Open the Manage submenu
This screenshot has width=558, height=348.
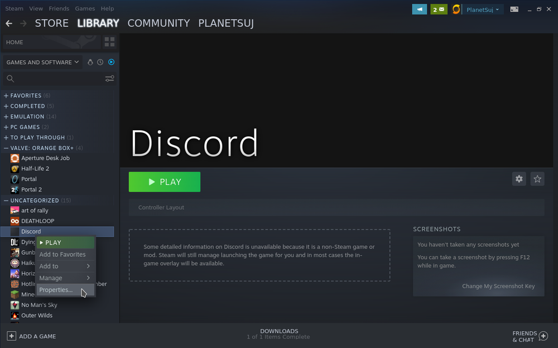(x=65, y=278)
